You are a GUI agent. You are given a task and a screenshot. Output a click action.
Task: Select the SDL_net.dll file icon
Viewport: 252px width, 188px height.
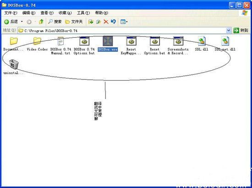[x=225, y=41]
